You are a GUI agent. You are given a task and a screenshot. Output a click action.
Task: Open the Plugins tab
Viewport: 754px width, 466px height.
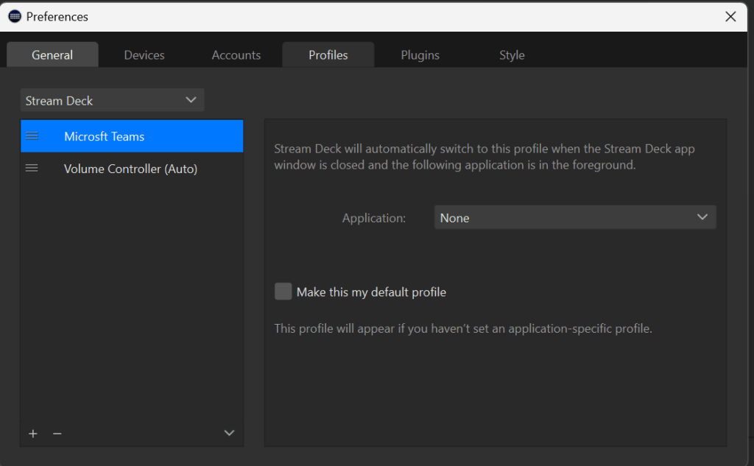coord(420,55)
